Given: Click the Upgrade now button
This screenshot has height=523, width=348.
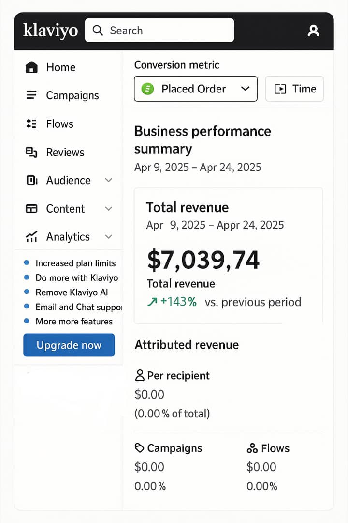Looking at the screenshot, I should [x=69, y=345].
